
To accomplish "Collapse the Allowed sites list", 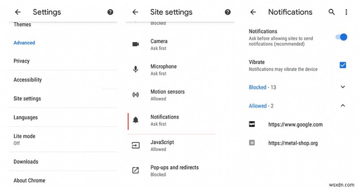I will [343, 106].
